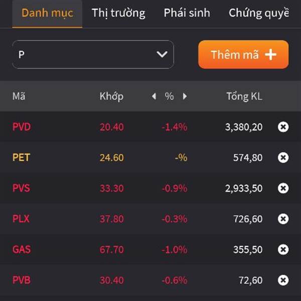Open the PVD stock symbol
This screenshot has width=301, height=301.
tap(22, 127)
